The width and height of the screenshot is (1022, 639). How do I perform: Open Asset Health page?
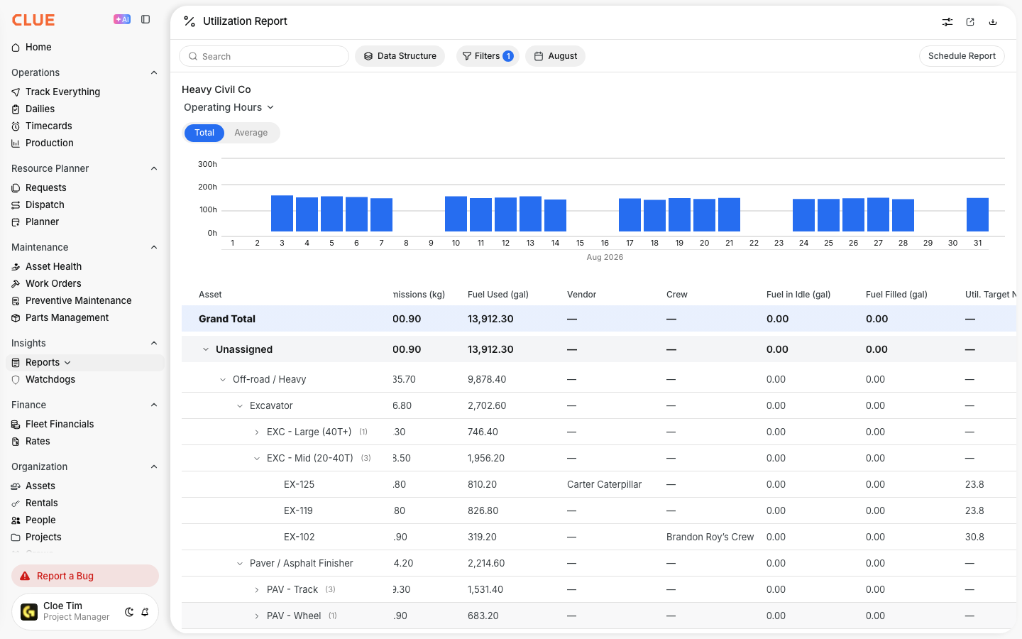[85, 266]
